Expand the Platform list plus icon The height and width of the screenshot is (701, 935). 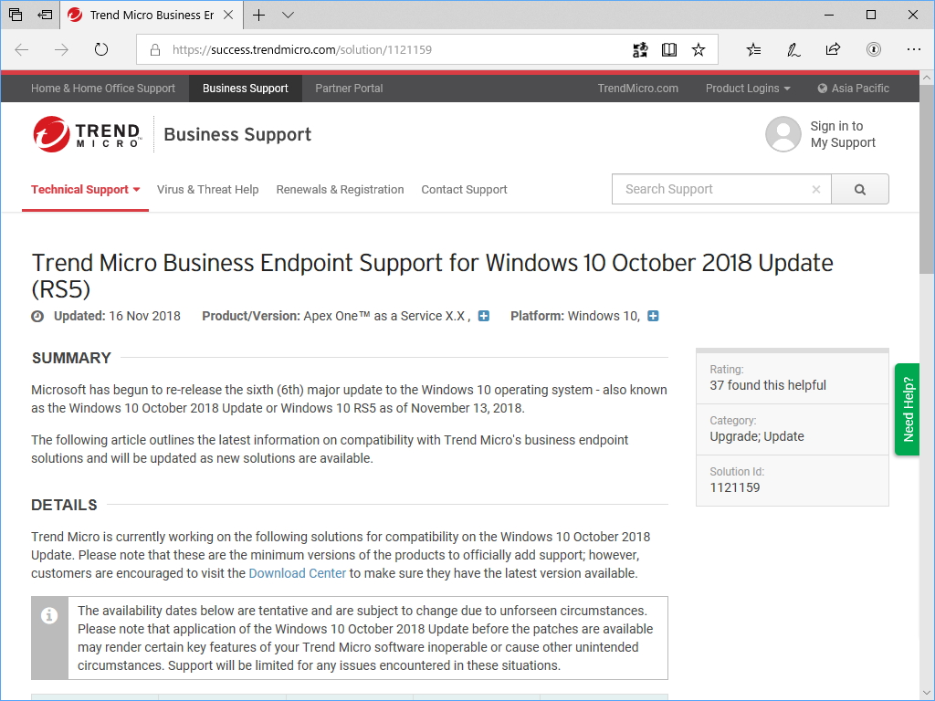(x=653, y=316)
